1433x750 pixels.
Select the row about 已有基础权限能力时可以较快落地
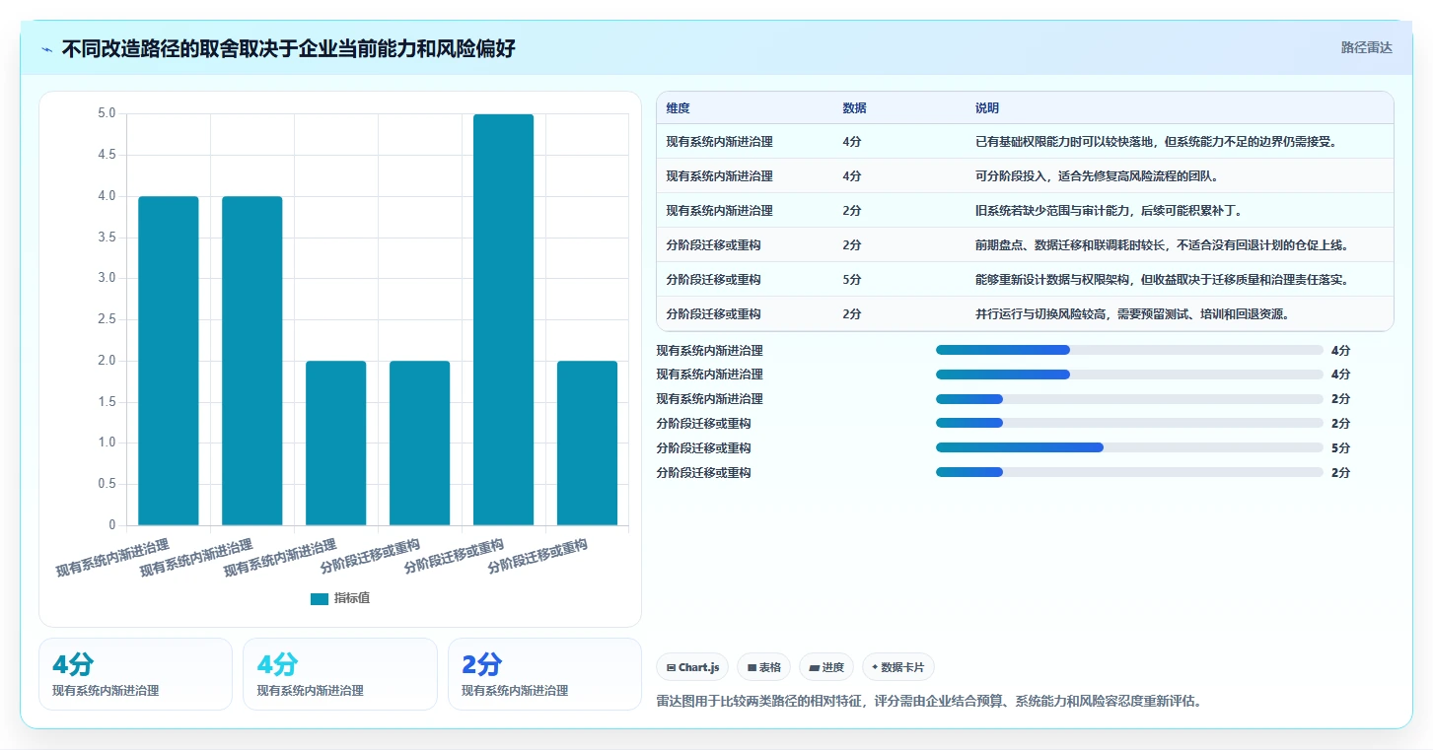[x=1025, y=141]
